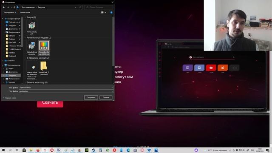This screenshot has height=153, width=272.
Task: Open the taskbar clock and date
Action: [260, 150]
